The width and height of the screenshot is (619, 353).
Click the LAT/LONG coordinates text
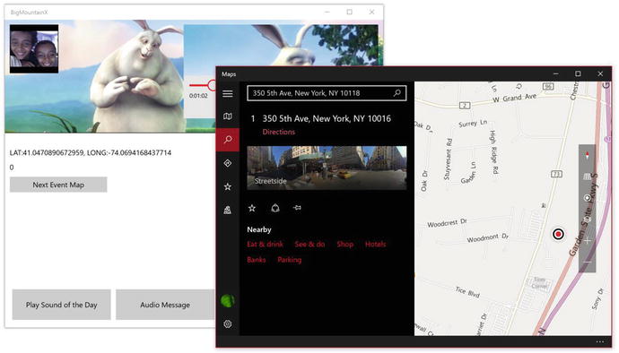(91, 152)
